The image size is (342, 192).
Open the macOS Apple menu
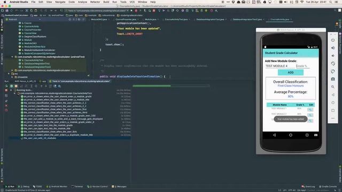pos(5,2)
